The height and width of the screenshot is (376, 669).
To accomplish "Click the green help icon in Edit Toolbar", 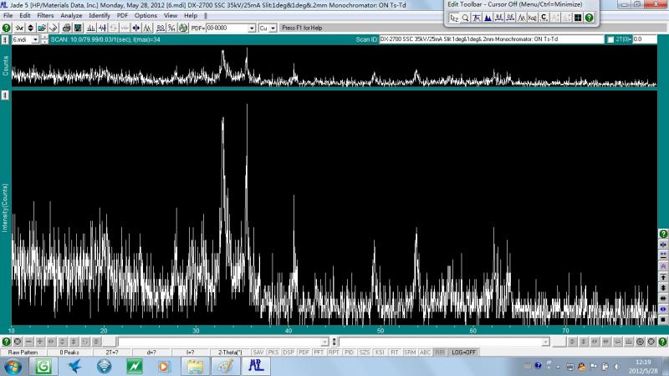I will pos(589,17).
